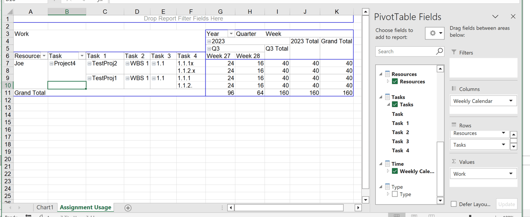Collapse the Tasks table group

coord(381,97)
